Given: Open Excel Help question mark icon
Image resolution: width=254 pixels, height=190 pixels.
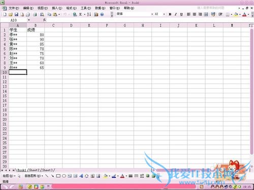Looking at the screenshot, I should 102,14.
